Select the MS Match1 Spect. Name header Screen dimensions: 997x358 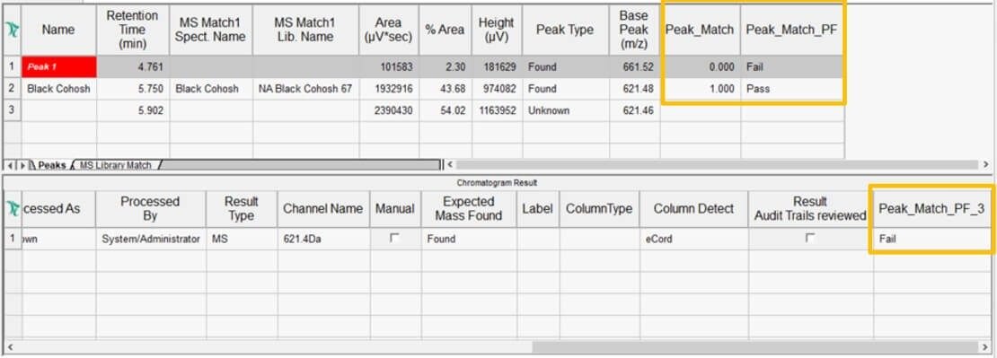[x=210, y=30]
